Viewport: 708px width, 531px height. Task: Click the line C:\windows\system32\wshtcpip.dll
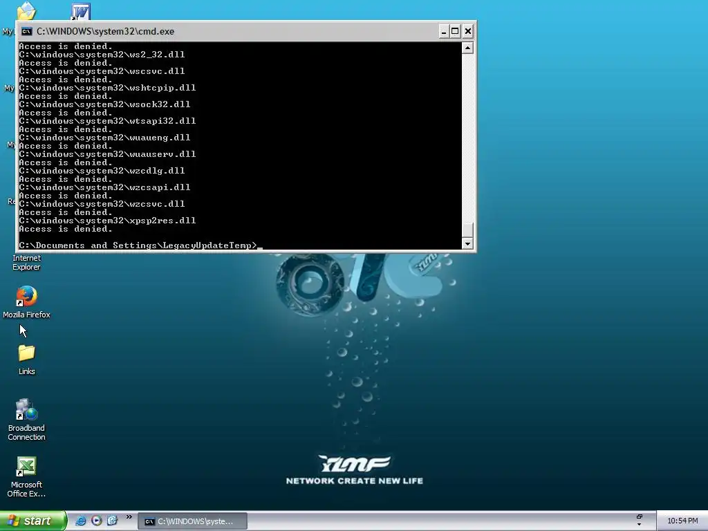tap(107, 88)
